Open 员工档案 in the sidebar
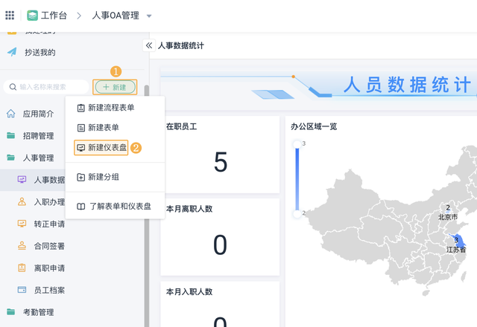 pyautogui.click(x=49, y=291)
